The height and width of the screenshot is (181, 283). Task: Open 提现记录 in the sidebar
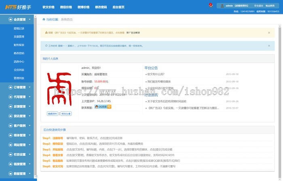pos(19,28)
